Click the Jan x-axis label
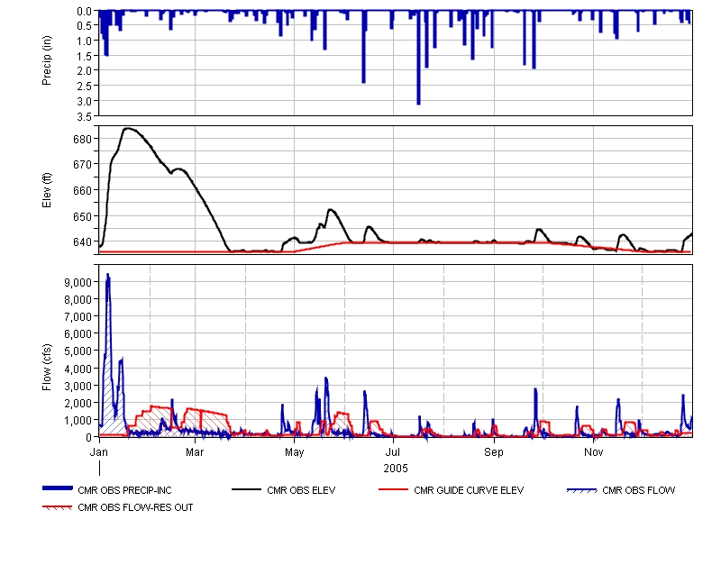Image resolution: width=721 pixels, height=565 pixels. [99, 451]
